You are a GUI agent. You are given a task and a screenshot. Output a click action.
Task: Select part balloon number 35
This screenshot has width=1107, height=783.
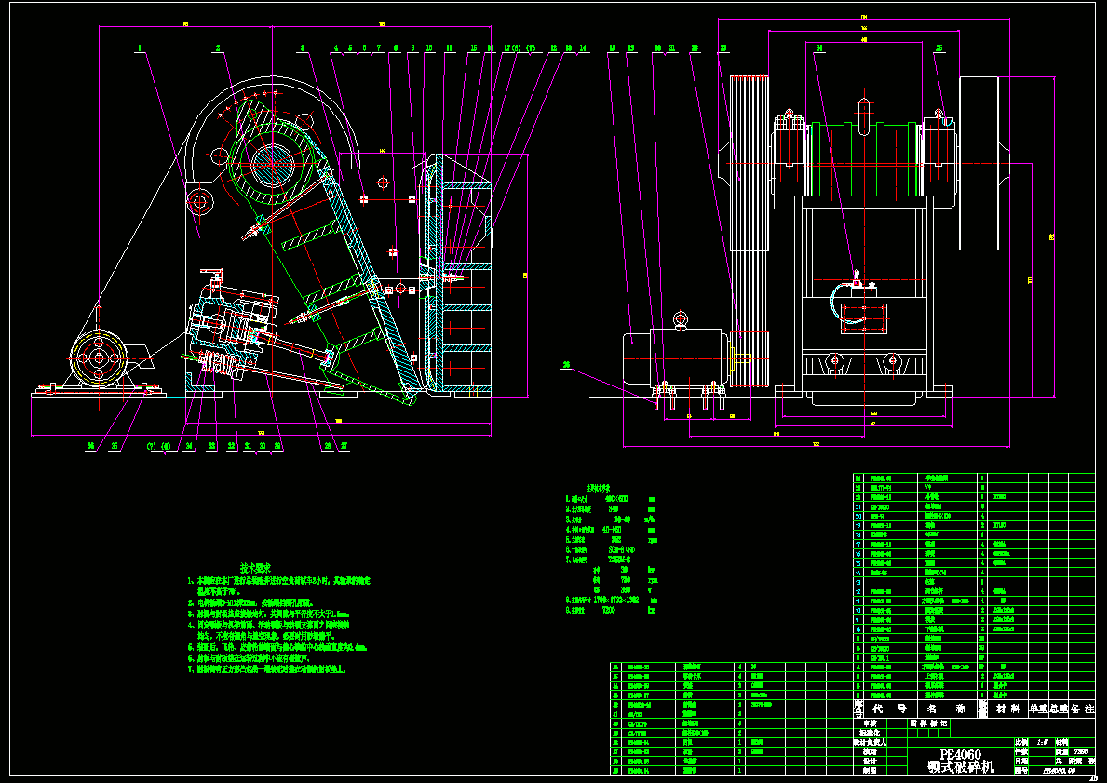click(x=115, y=446)
